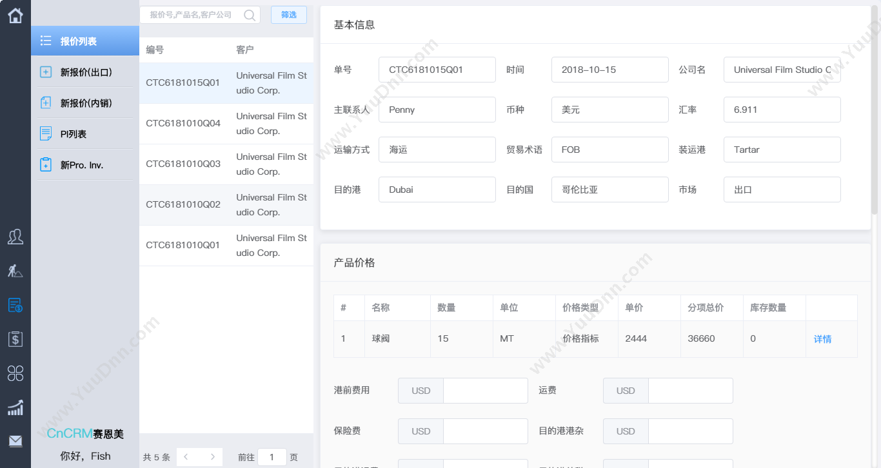Click the plus icon beside 新报价(出口)

pyautogui.click(x=46, y=72)
